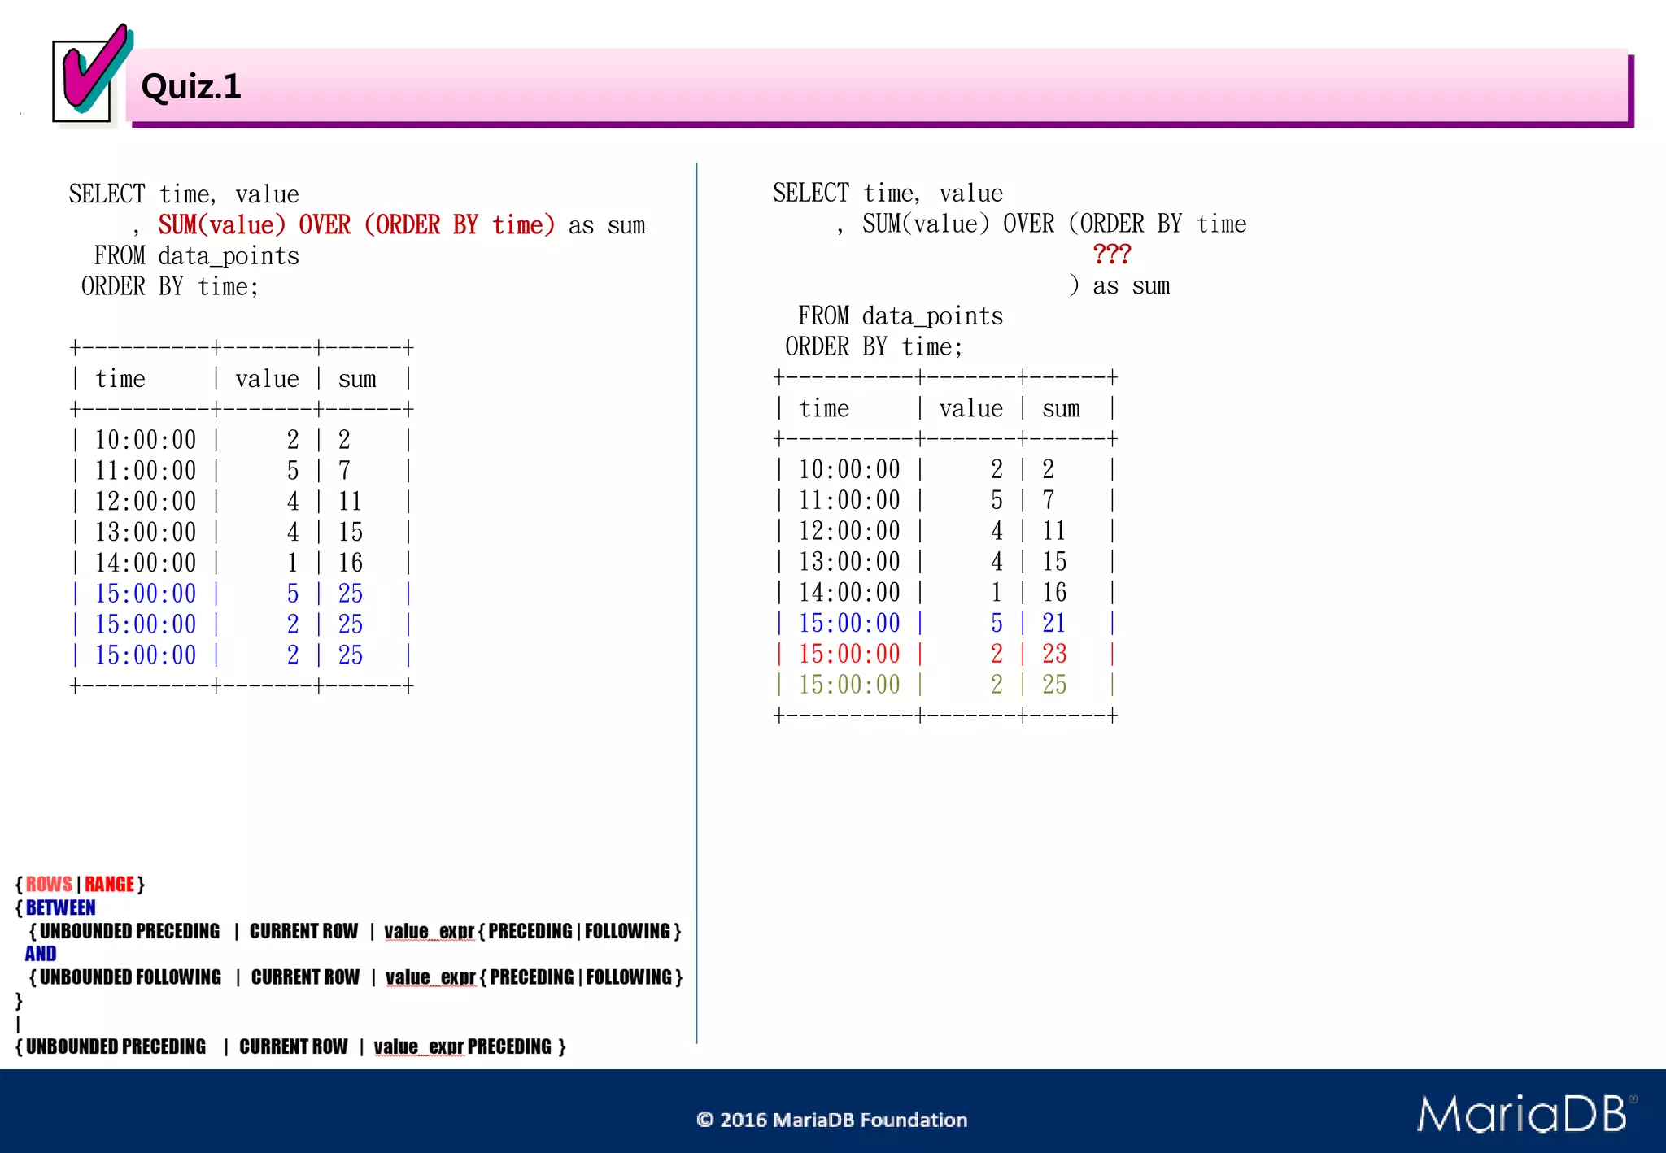This screenshot has width=1666, height=1153.
Task: Click CURRENT ROW in the last syntax line
Action: tap(293, 1046)
